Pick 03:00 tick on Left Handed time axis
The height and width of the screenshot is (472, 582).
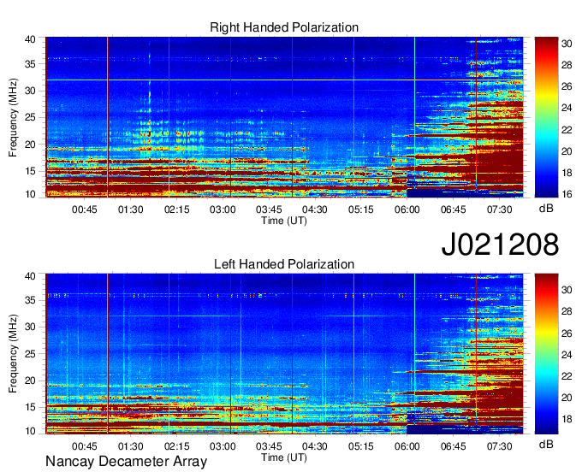coord(223,446)
